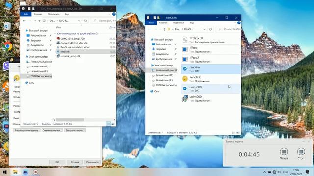This screenshot has height=176, width=314.
Task: Switch to large icons view in DVD window
Action: (113, 124)
